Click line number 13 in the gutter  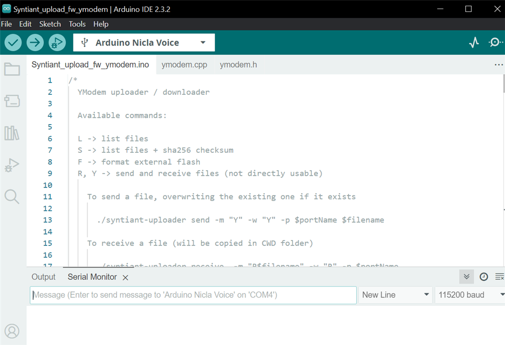[47, 220]
